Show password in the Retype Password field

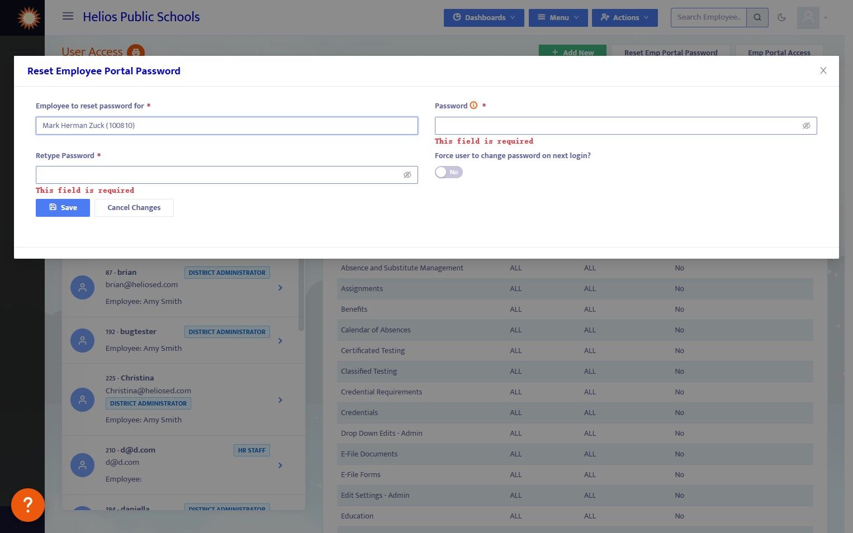[407, 175]
